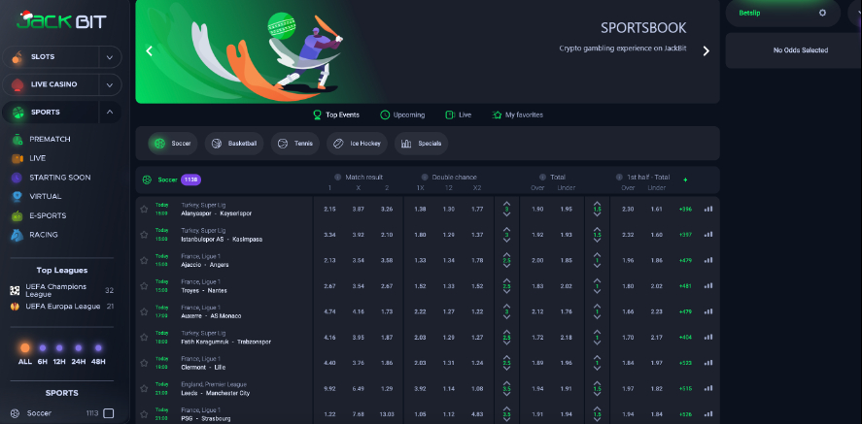
Task: Add another market column with plus icon
Action: (685, 179)
